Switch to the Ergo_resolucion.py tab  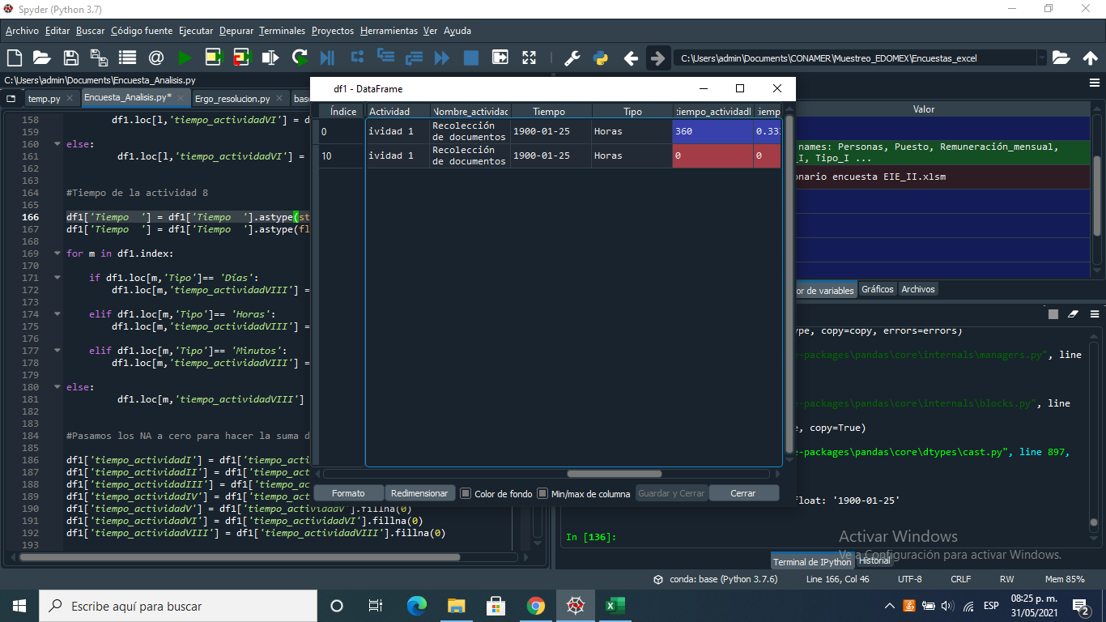[232, 99]
